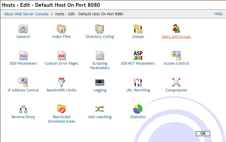This screenshot has height=142, width=226.
Task: Click the OK button
Action: click(203, 133)
